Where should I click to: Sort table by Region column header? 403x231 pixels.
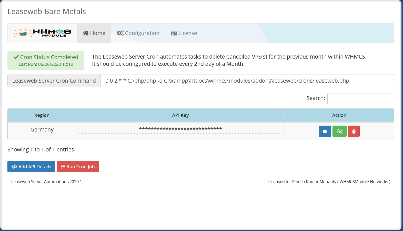(42, 115)
